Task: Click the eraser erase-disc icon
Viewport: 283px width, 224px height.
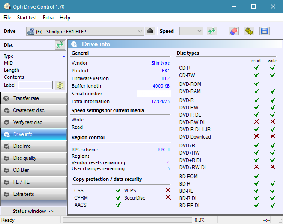Action: point(234,31)
